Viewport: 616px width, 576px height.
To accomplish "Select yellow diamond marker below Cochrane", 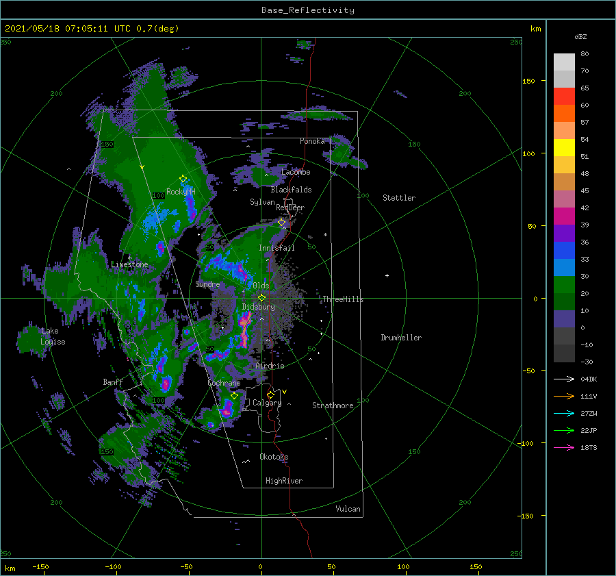I will [x=235, y=396].
